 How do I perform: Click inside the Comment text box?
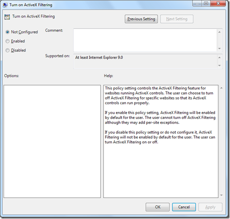145,40
